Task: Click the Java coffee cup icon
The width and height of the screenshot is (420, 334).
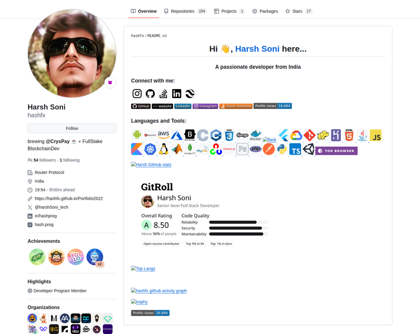Action: pyautogui.click(x=362, y=135)
